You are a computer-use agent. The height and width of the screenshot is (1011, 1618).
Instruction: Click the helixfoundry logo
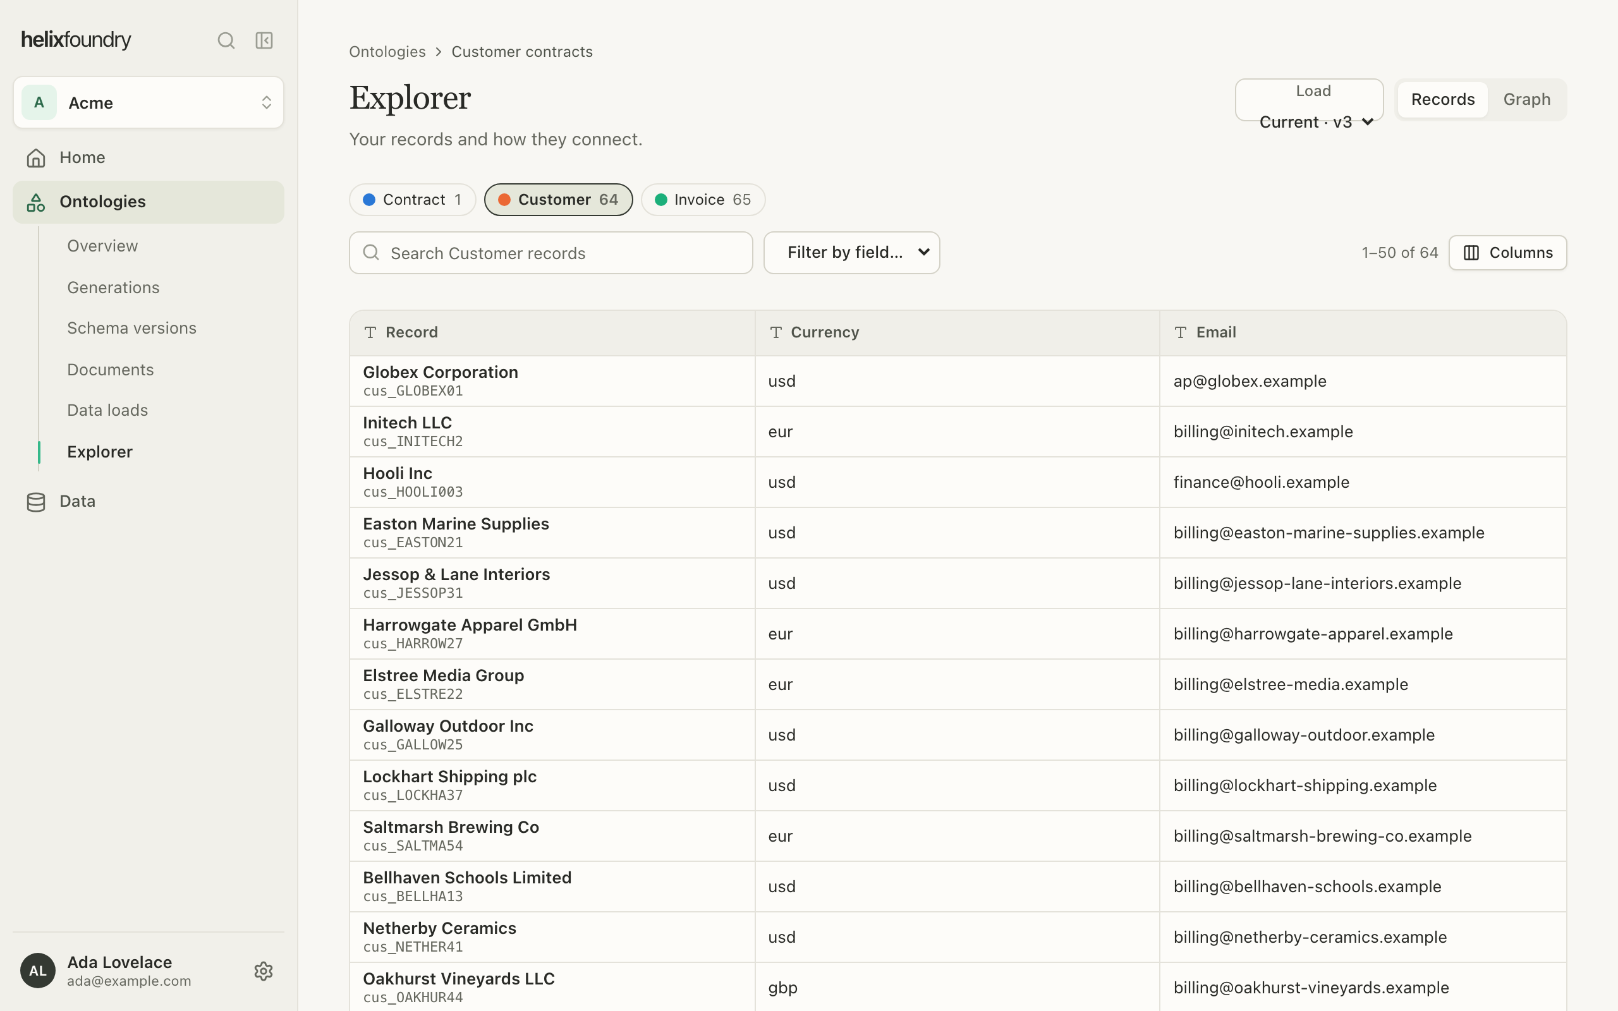(76, 40)
